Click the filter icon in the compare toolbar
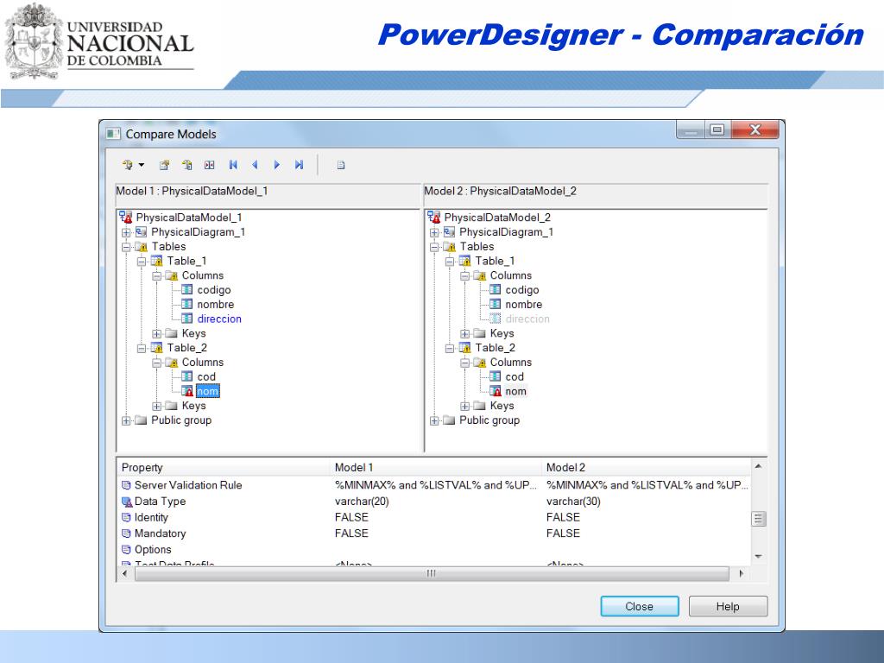 point(128,165)
